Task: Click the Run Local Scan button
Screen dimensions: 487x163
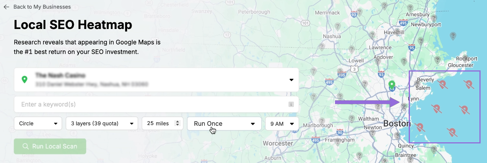Action: (50, 146)
